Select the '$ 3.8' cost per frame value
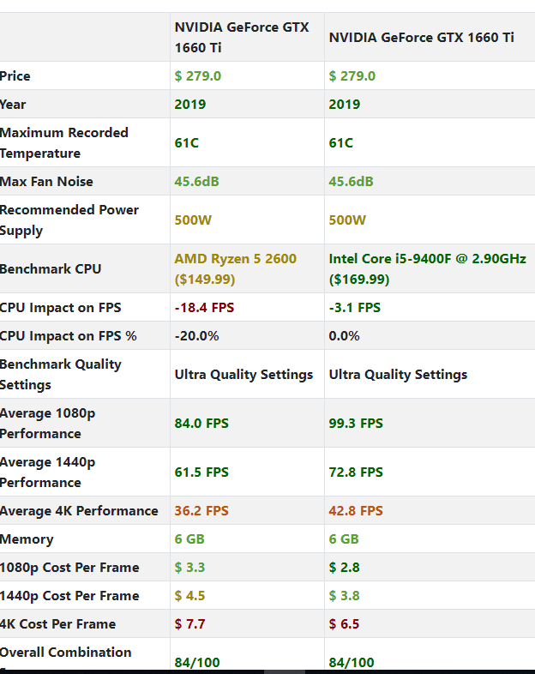Image resolution: width=535 pixels, height=674 pixels. (344, 596)
